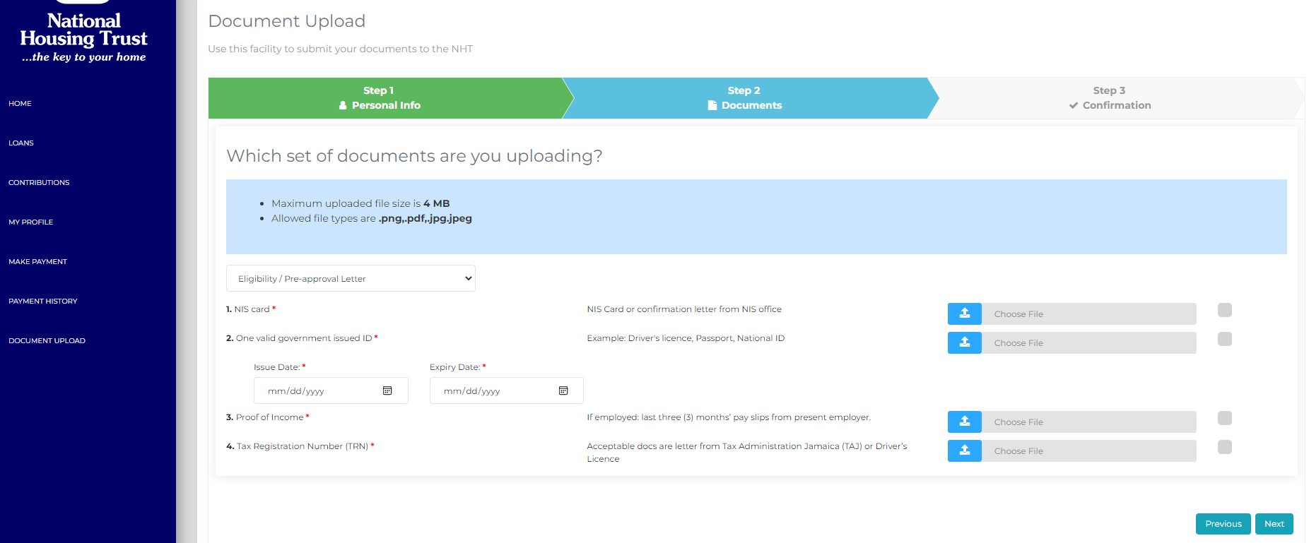Click the Choose File field for NIS card
Viewport: 1309px width, 543px height.
point(1088,314)
